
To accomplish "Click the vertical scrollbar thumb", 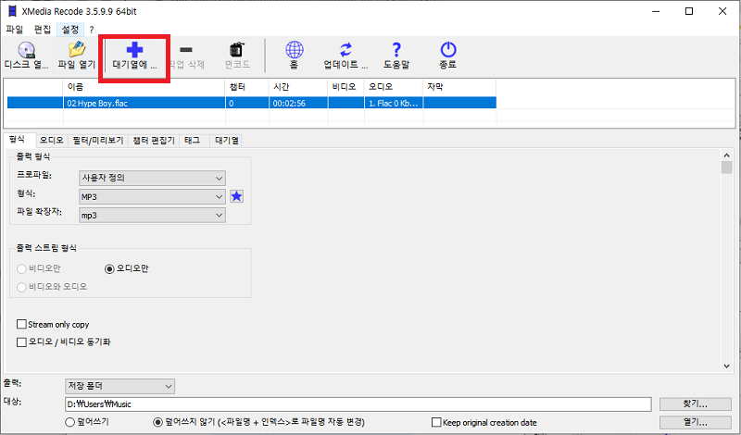I will pos(727,168).
